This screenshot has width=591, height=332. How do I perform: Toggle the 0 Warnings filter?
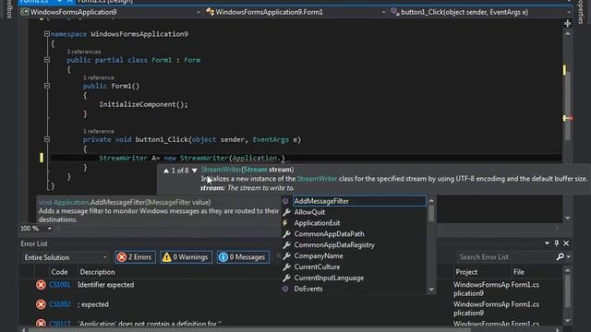(x=186, y=257)
